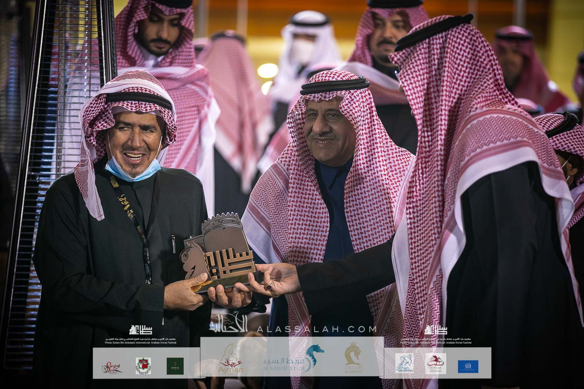The image size is (584, 389).
Task: Click the red stone ring on hand
Action: tap(269, 287)
